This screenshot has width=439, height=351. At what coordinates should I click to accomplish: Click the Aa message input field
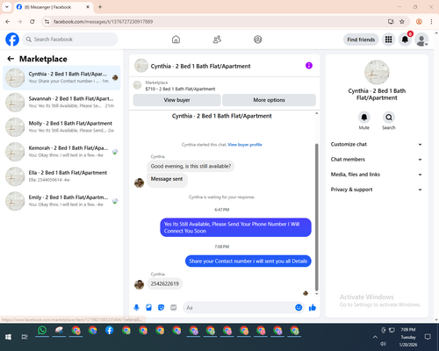pos(239,307)
